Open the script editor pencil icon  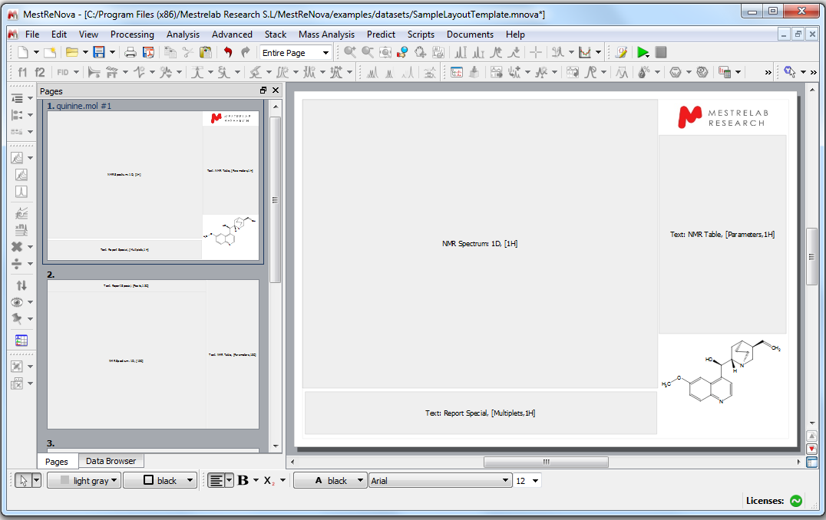(621, 52)
